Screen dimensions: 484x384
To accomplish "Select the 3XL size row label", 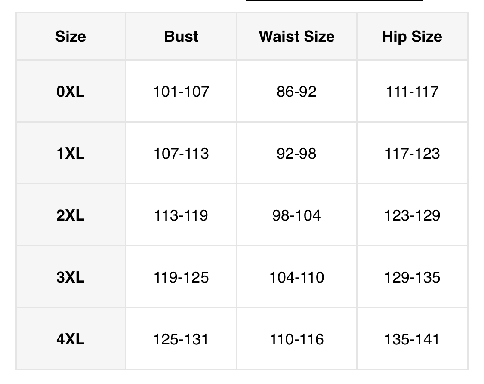I will click(71, 277).
